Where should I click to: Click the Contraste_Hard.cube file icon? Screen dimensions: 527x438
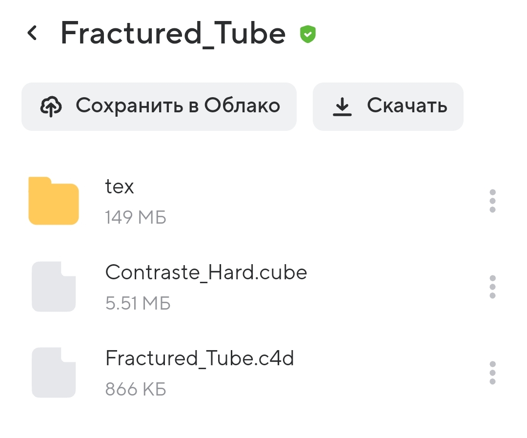pyautogui.click(x=54, y=287)
